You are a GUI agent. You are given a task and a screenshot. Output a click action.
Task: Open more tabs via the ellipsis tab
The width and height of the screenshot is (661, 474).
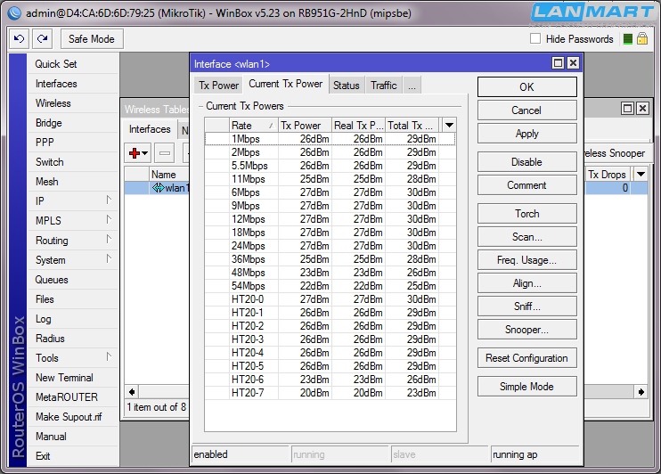pyautogui.click(x=412, y=86)
